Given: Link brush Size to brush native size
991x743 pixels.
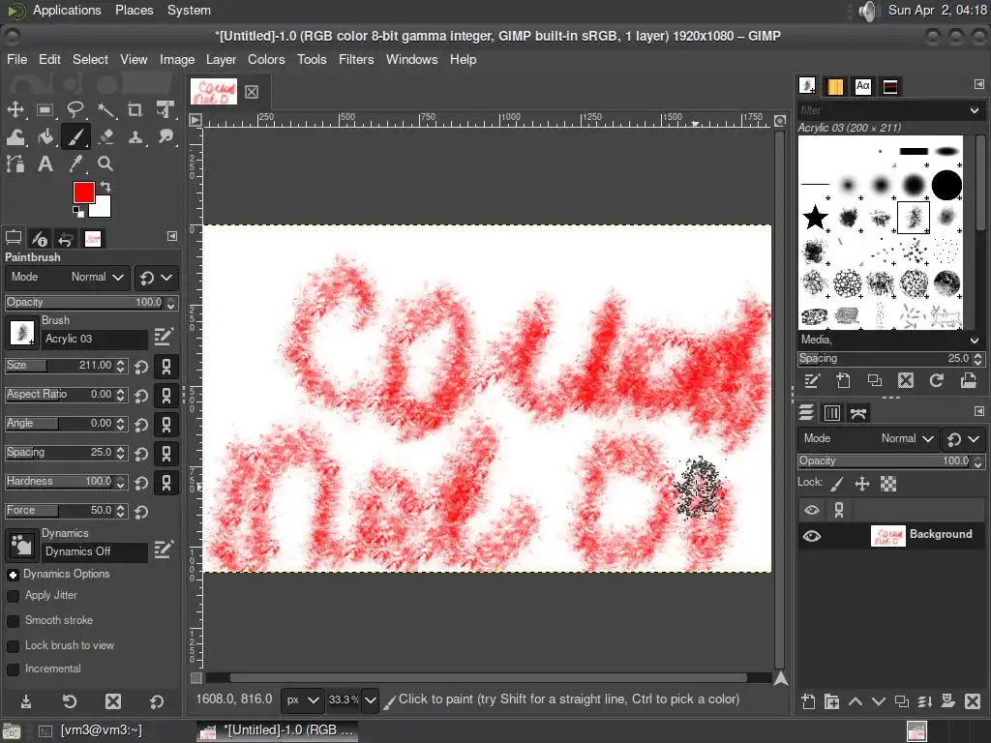Looking at the screenshot, I should pyautogui.click(x=166, y=367).
